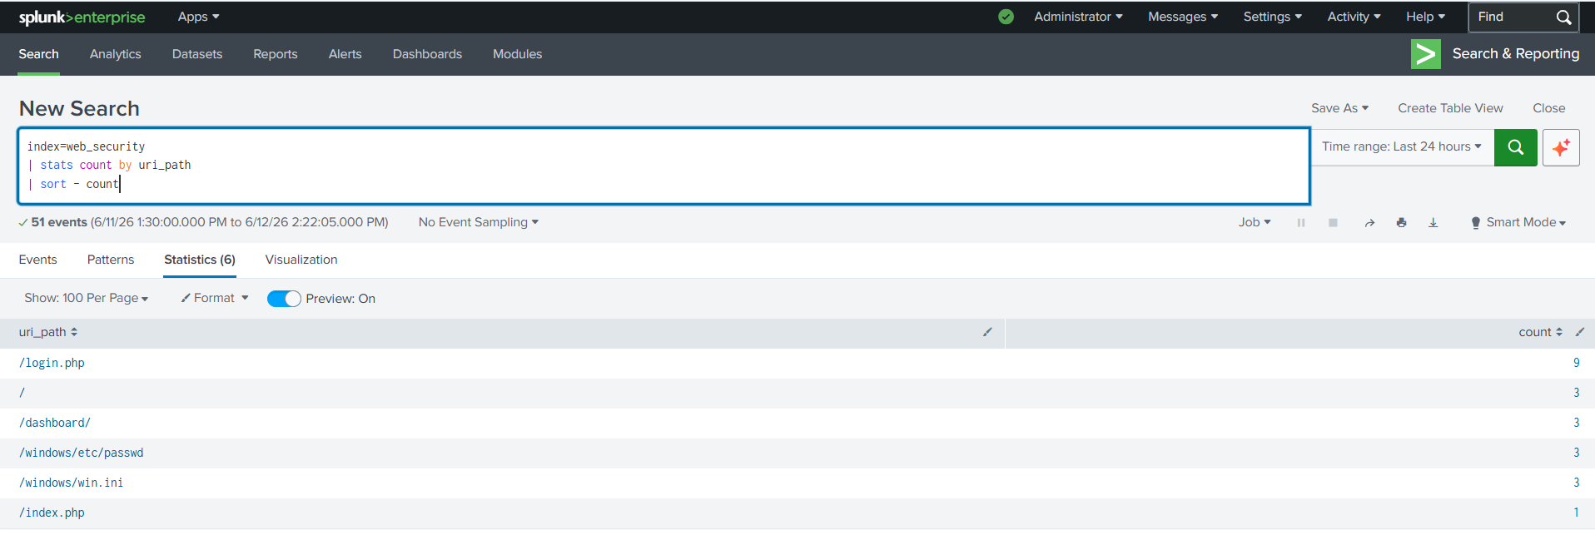Image resolution: width=1595 pixels, height=545 pixels.
Task: Click the "/" root path result
Action: click(x=22, y=393)
